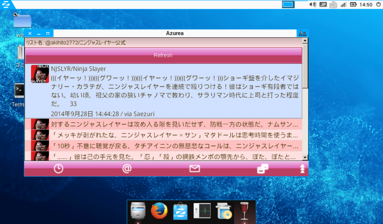Click the keyboard icon in system tray
Viewport: 383px width, 224px height.
click(x=333, y=5)
